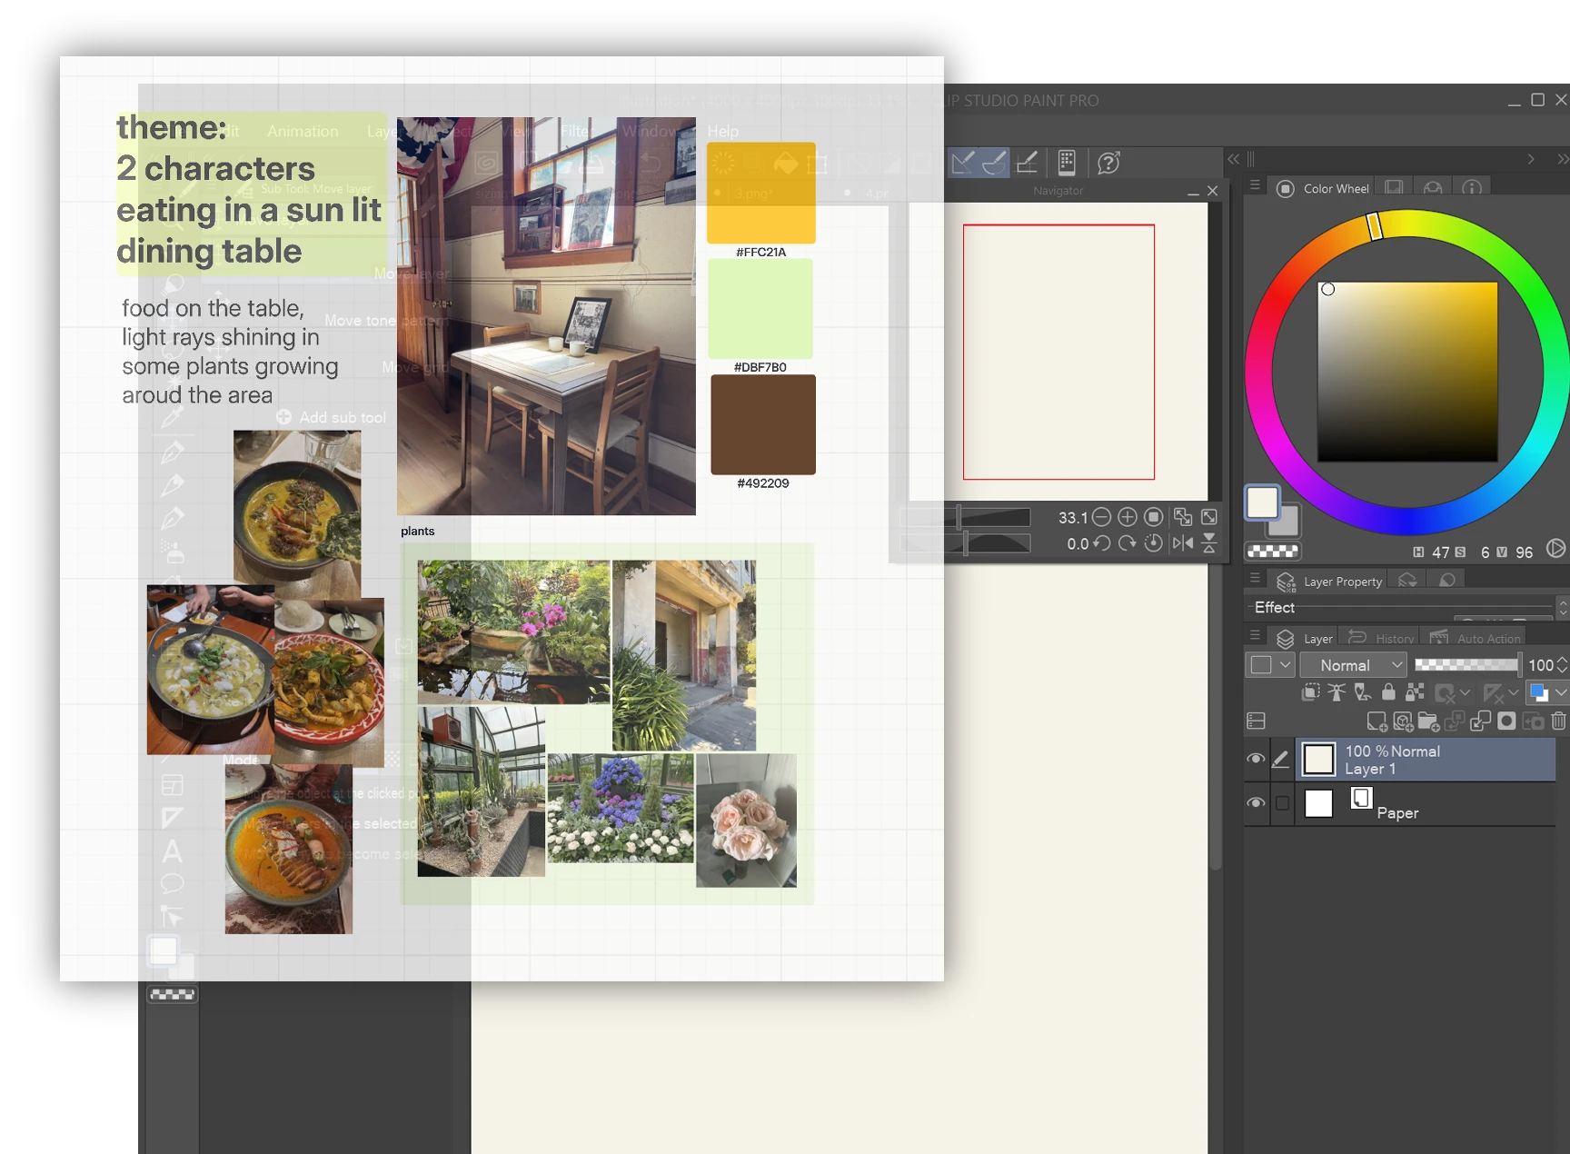Screen dimensions: 1570x1154
Task: Click the Transfer to lower layer icon
Action: [1455, 721]
